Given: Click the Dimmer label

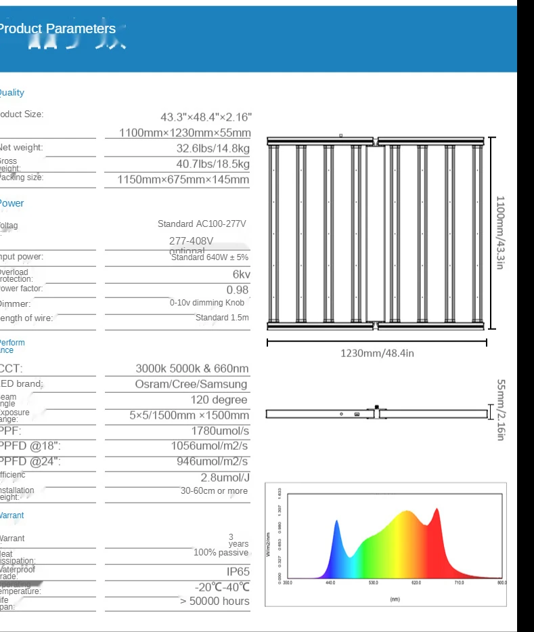Looking at the screenshot, I should [x=15, y=304].
